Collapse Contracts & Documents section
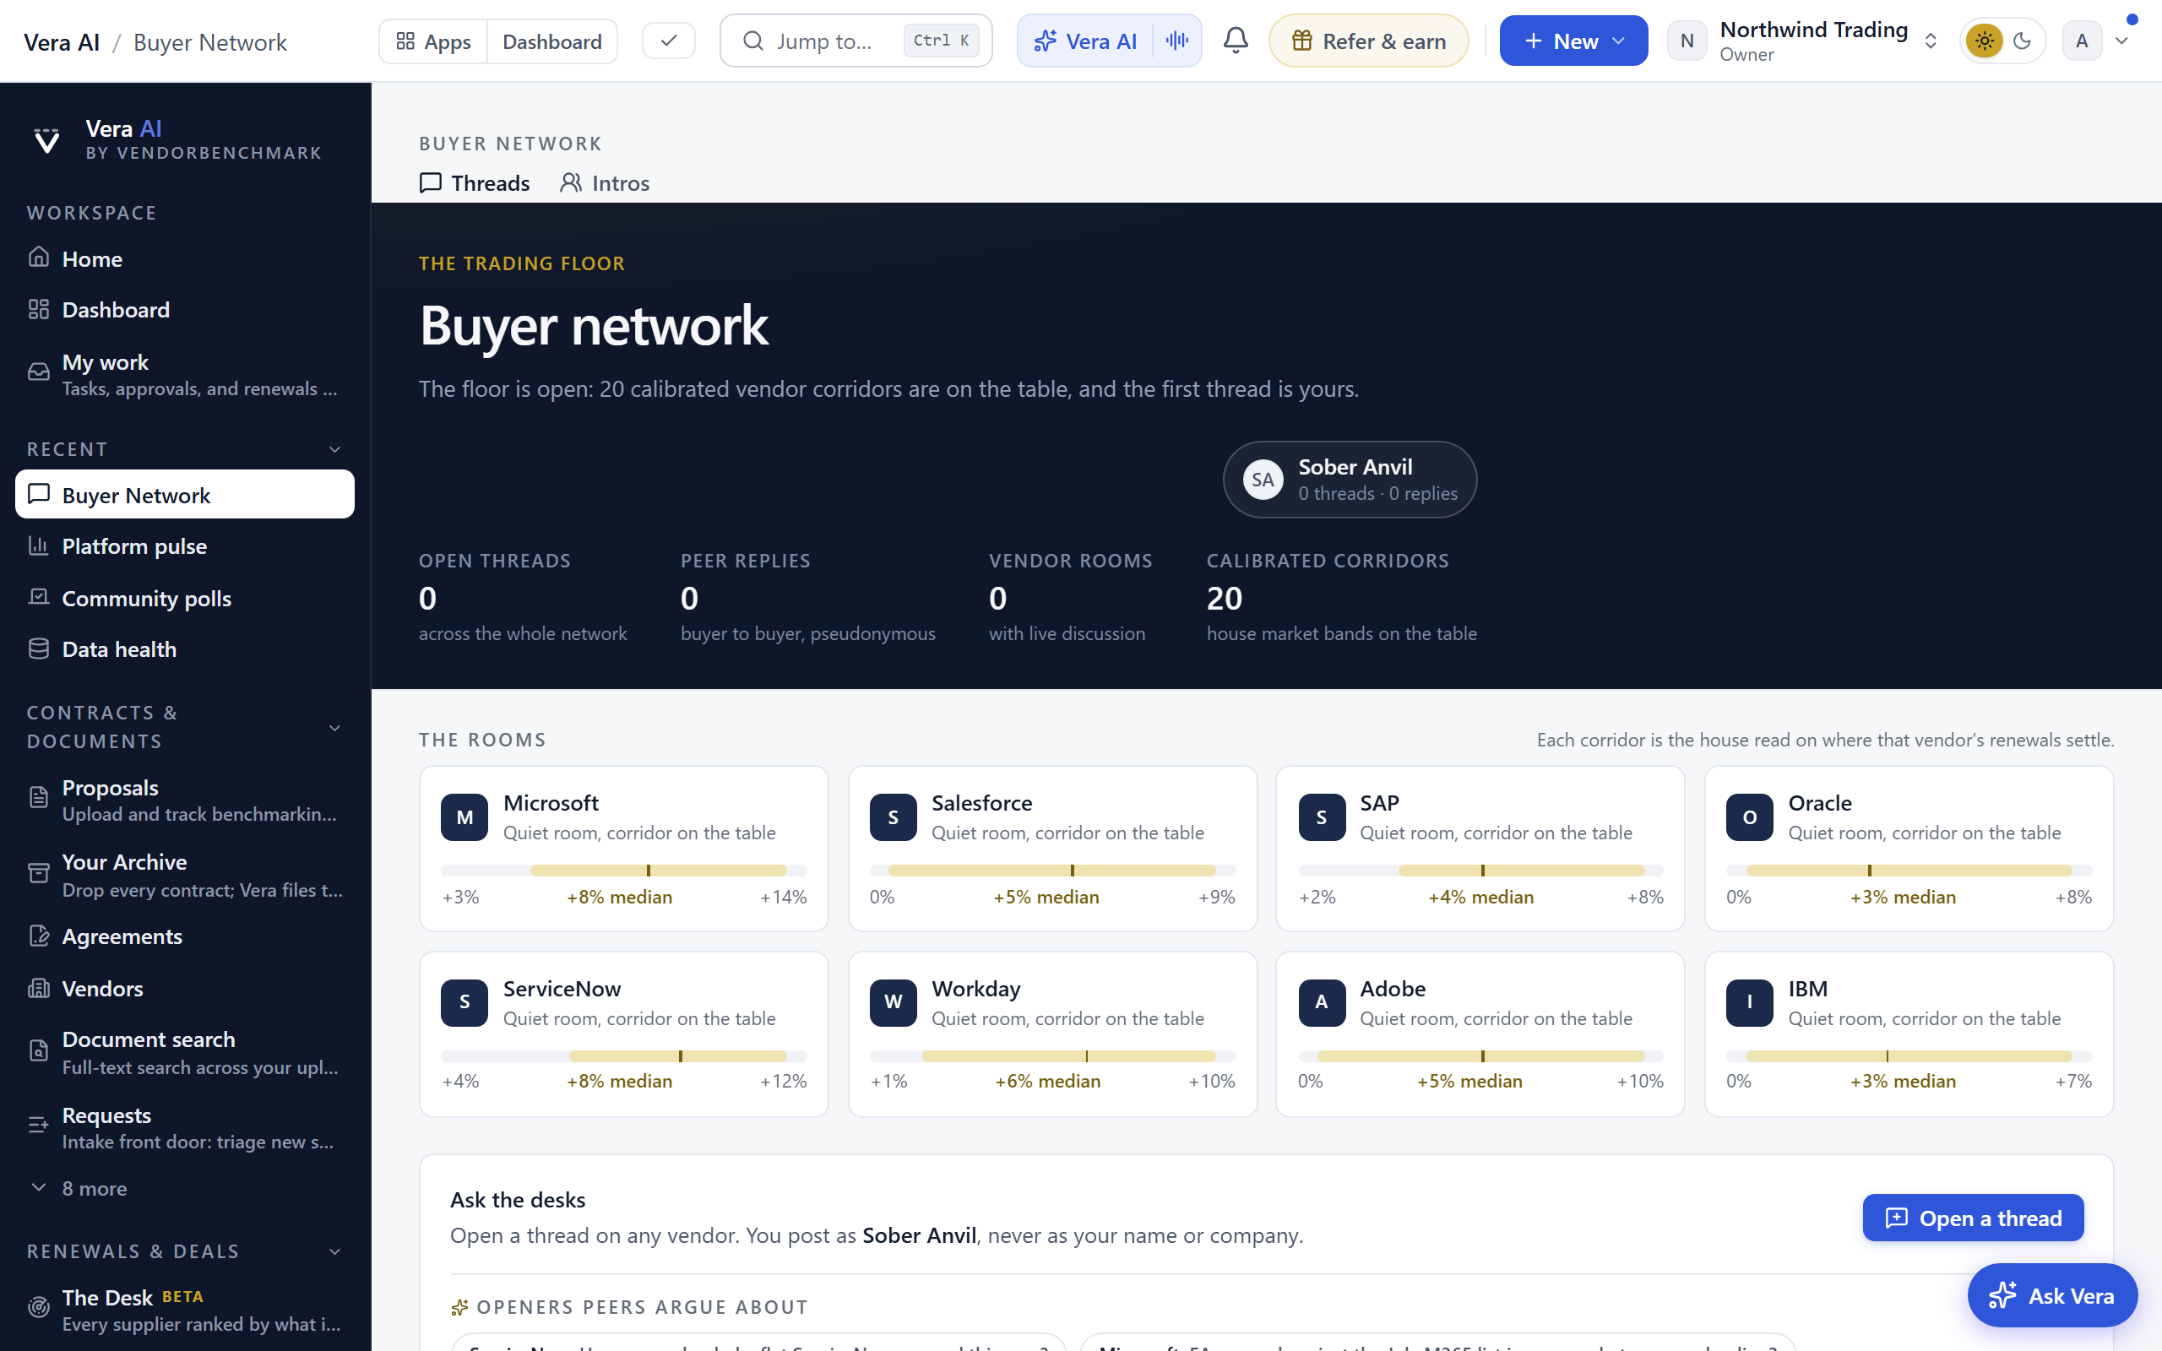This screenshot has height=1351, width=2162. pos(335,727)
